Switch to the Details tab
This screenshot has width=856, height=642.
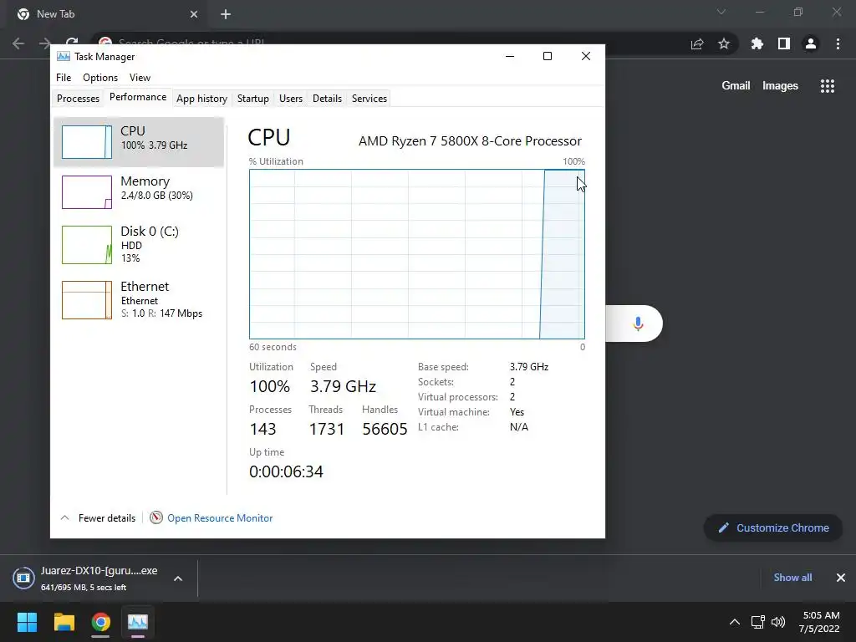[x=327, y=99]
